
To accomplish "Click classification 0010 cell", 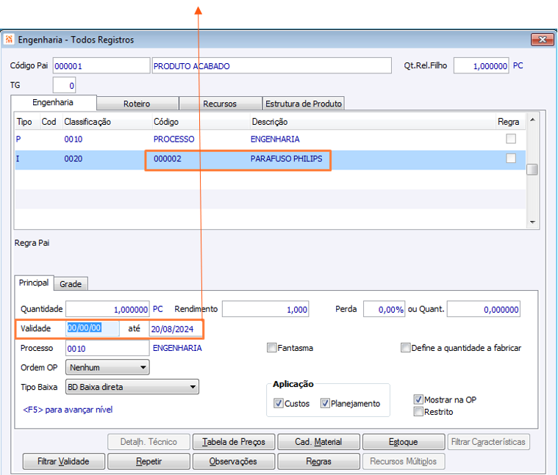I will point(74,139).
